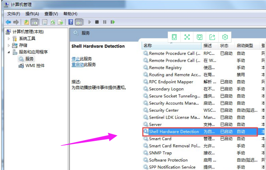Viewport: 266px width, 170px height.
Task: Click the Refresh toolbar icon
Action: click(x=52, y=22)
